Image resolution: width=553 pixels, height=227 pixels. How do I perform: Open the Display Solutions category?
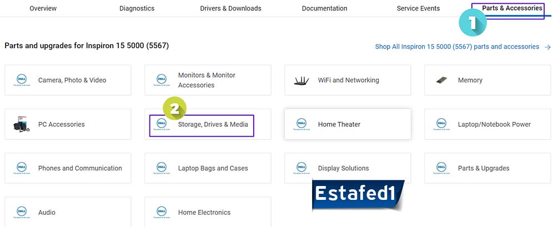click(x=348, y=168)
